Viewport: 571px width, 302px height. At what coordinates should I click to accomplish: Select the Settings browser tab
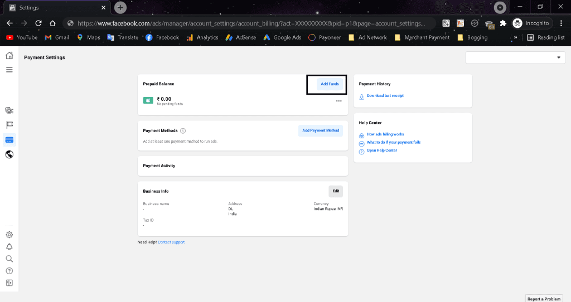(57, 8)
